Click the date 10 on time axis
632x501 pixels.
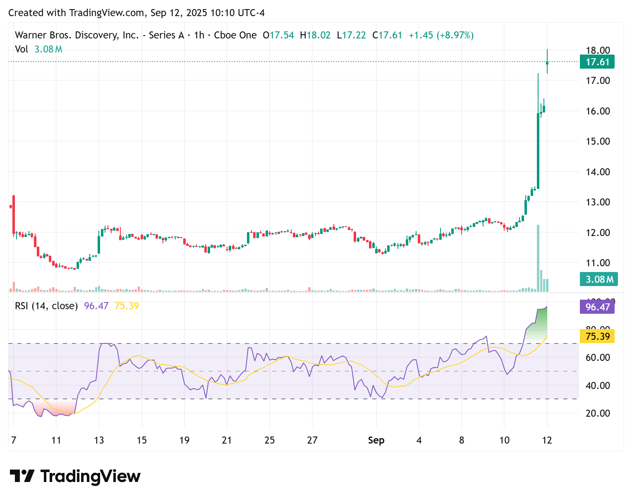(x=504, y=440)
